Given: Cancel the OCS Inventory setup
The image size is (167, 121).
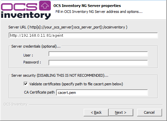Looking at the screenshot, I should 149,112.
